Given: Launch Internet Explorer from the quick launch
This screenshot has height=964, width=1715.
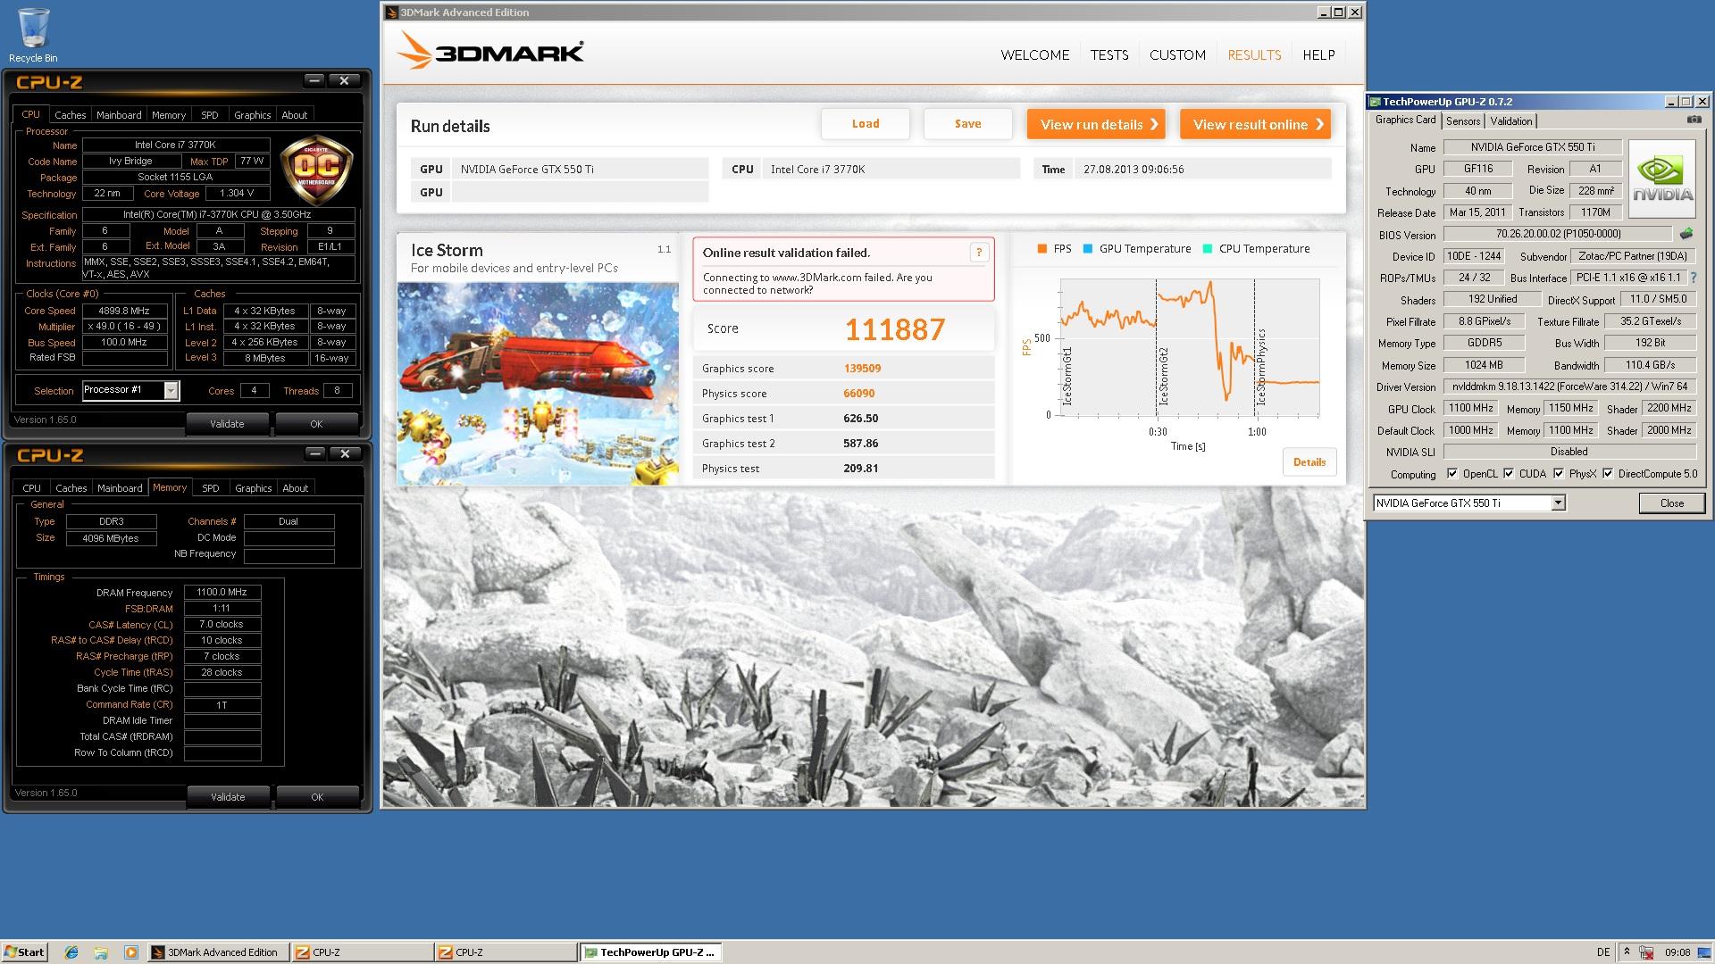Looking at the screenshot, I should [x=71, y=952].
